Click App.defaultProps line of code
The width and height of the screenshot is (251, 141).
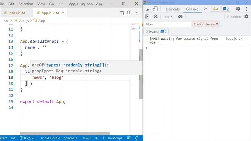[x=44, y=42]
